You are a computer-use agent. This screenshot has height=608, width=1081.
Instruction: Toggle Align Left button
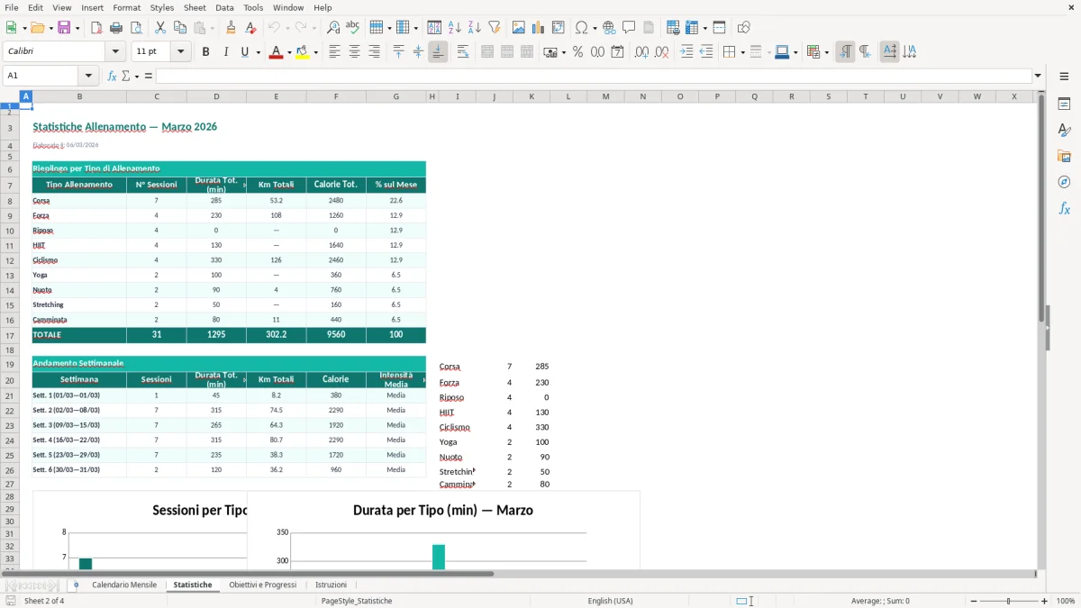pos(334,52)
